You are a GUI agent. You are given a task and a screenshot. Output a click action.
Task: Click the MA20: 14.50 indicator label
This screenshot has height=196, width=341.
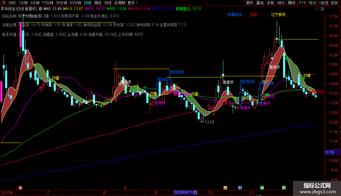pos(95,9)
